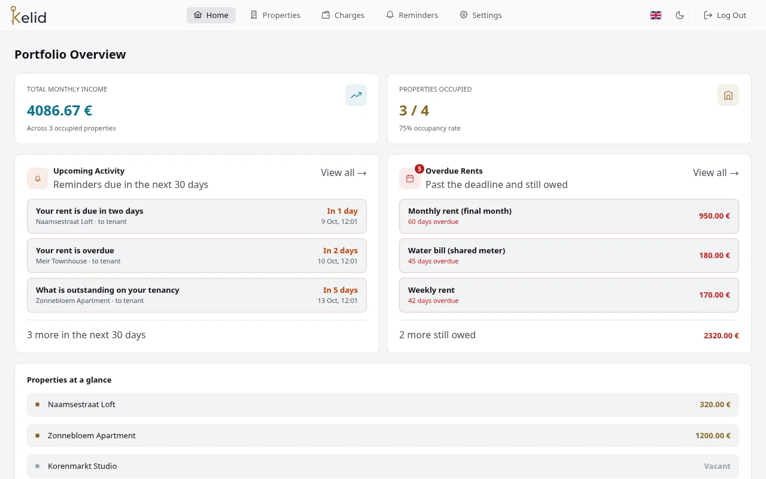
Task: Open the Charges tab
Action: [x=343, y=15]
